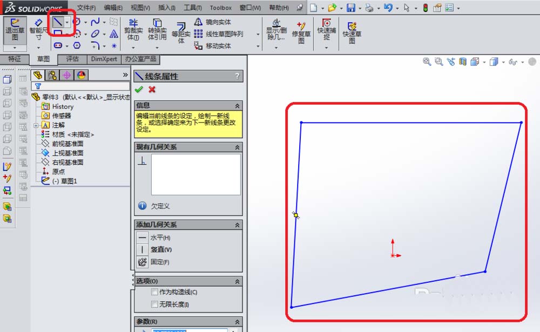
Task: Confirm line properties with green checkmark
Action: coord(139,90)
